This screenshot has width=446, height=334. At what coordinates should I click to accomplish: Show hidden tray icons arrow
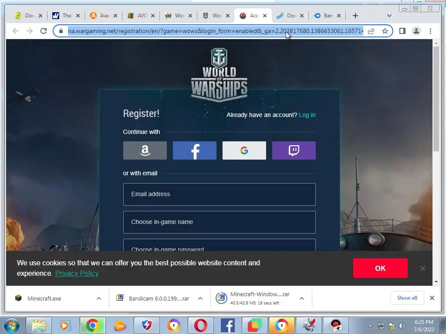[370, 326]
